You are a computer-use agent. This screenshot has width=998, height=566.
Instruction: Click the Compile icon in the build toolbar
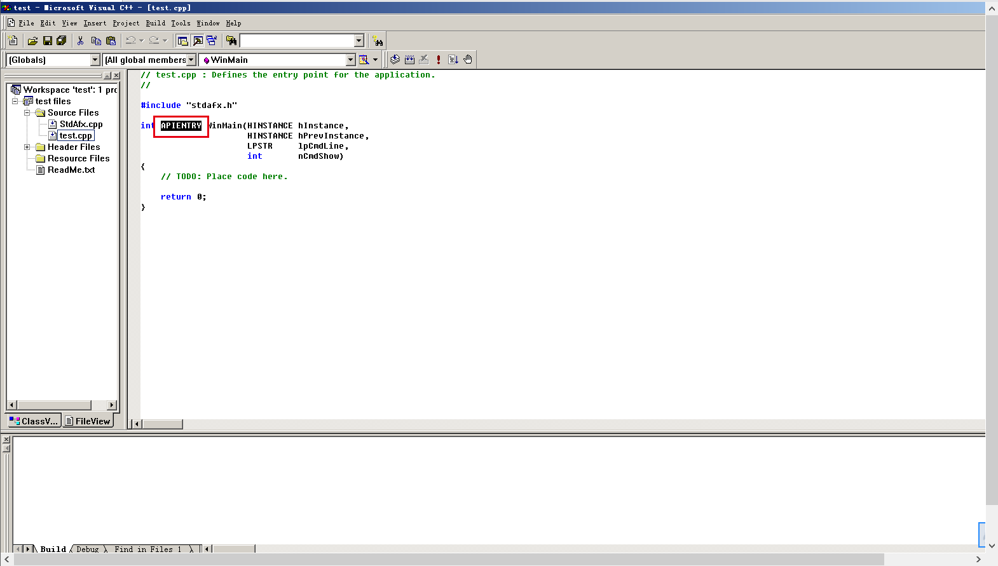pos(395,60)
